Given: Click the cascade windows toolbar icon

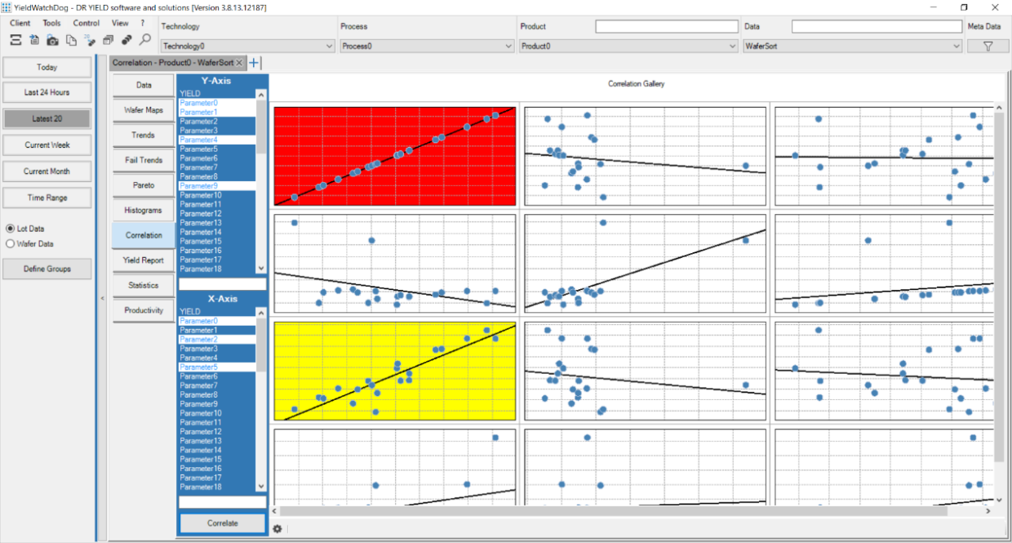Looking at the screenshot, I should (x=108, y=40).
